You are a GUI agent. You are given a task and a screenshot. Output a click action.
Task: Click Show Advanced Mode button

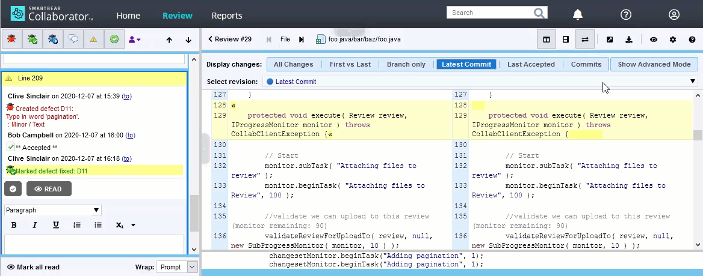654,64
